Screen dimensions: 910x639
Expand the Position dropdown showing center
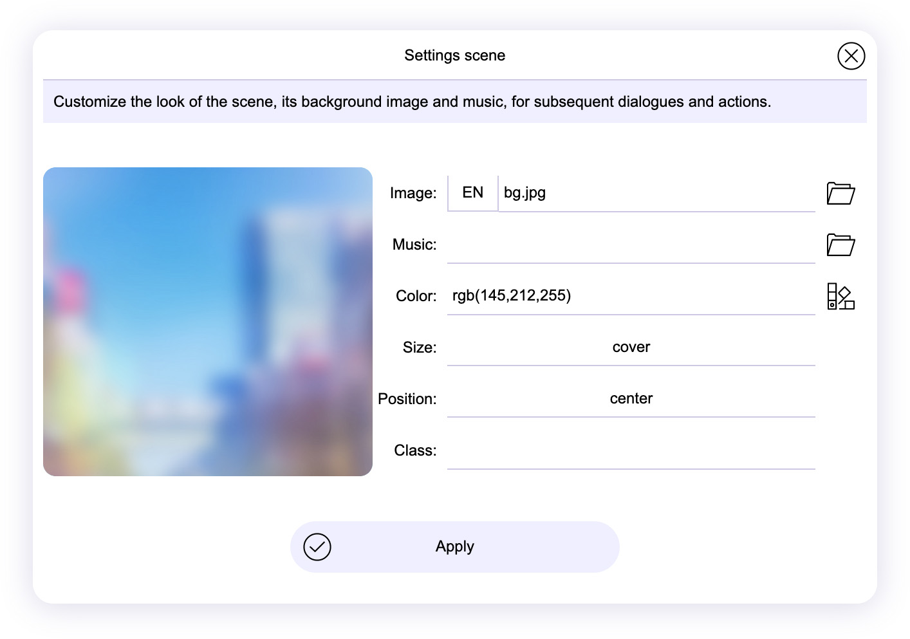click(x=631, y=399)
